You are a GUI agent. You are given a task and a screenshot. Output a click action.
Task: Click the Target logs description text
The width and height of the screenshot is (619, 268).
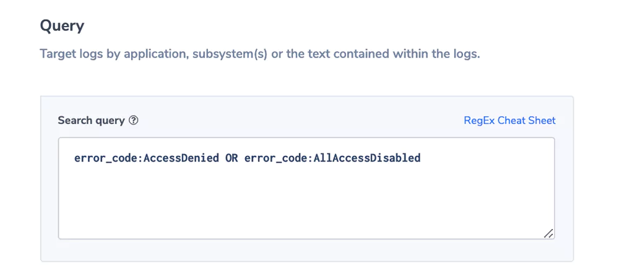click(x=260, y=54)
